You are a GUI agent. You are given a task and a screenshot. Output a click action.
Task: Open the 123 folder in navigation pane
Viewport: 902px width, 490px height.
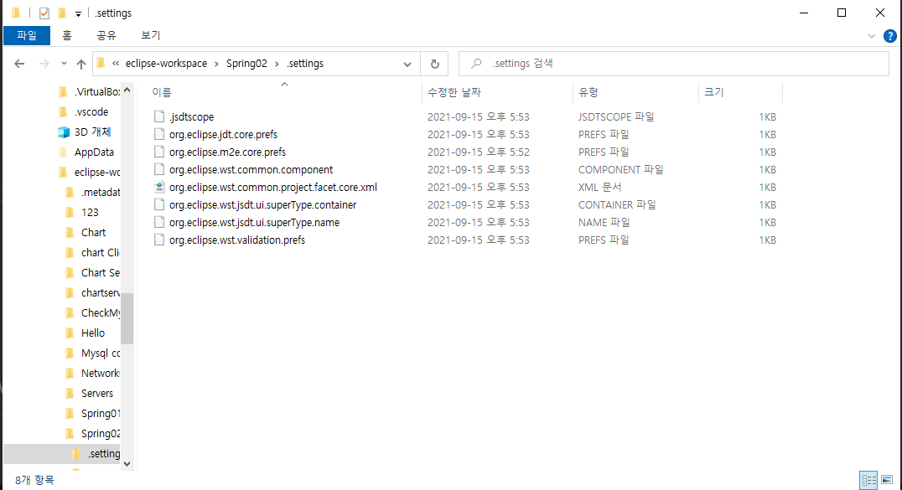pos(90,212)
